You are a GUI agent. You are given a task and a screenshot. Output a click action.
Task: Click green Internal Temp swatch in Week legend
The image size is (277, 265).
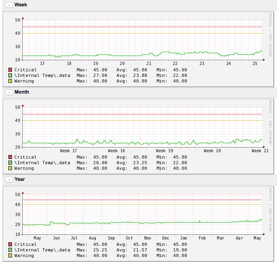[10, 75]
